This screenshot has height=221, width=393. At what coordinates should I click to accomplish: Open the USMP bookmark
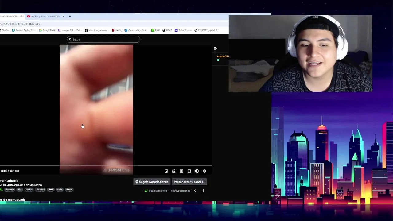(167, 30)
